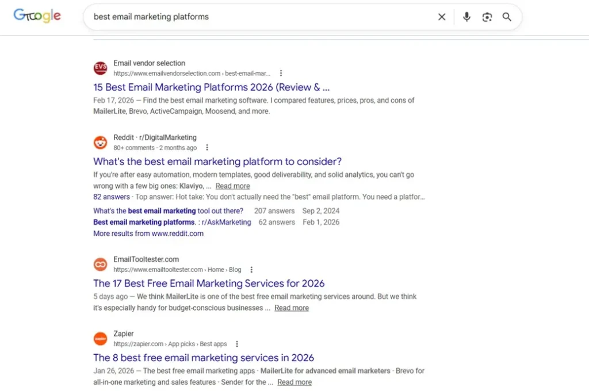The image size is (589, 391).
Task: Expand the Reddit snippet via Read more
Action: (x=232, y=186)
